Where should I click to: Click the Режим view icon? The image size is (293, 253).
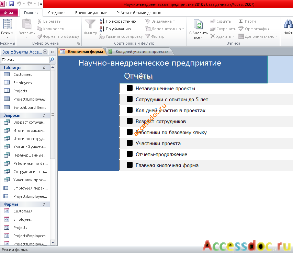pyautogui.click(x=7, y=24)
